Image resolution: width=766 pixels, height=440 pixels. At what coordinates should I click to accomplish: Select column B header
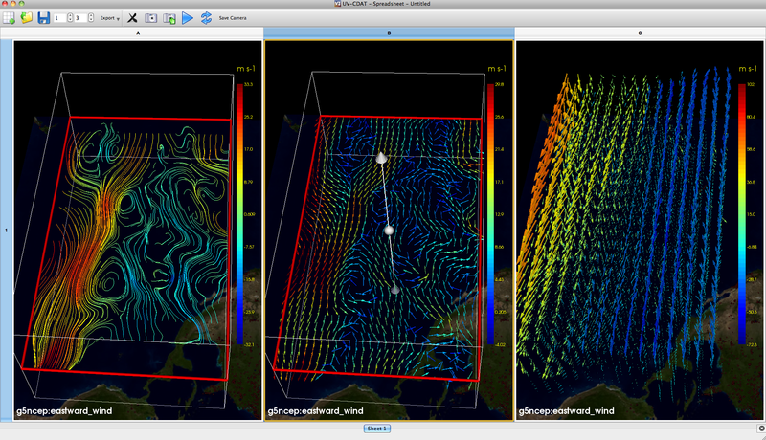click(389, 33)
